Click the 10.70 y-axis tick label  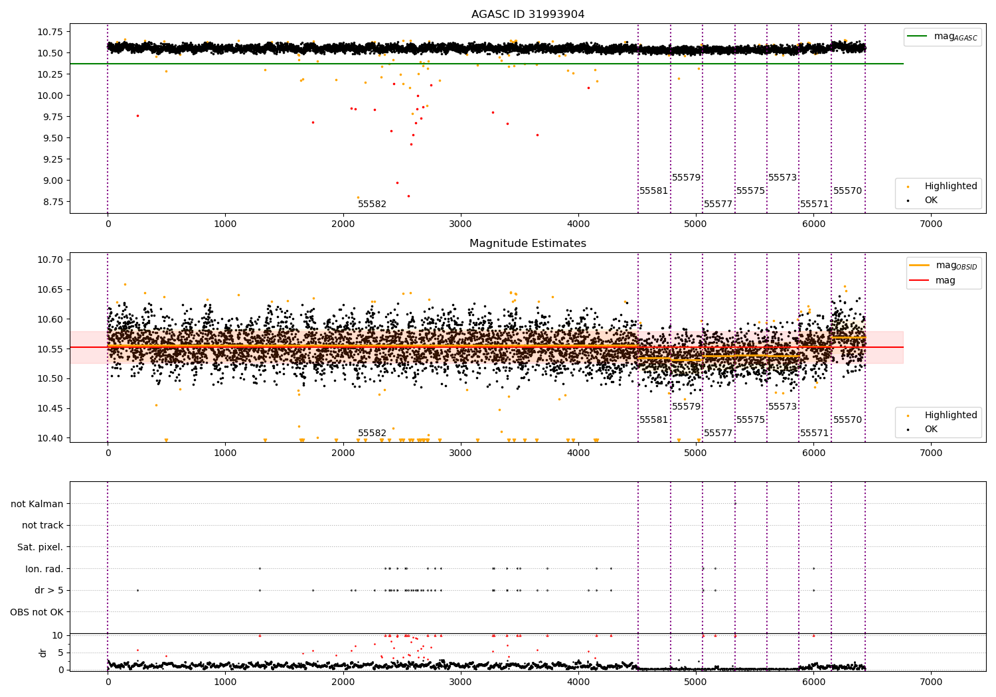[50, 260]
